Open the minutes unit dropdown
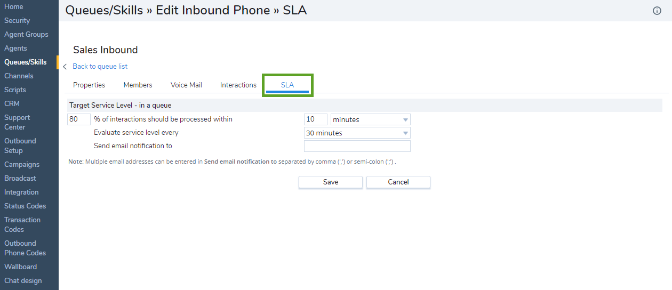This screenshot has width=672, height=290. point(371,119)
